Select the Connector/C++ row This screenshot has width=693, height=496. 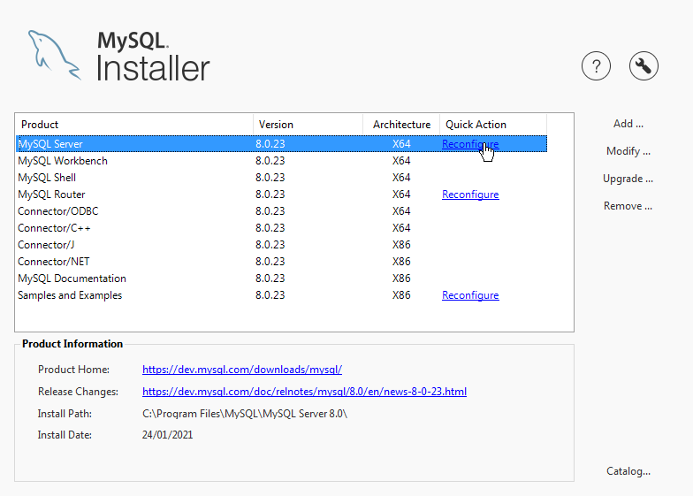(x=281, y=228)
